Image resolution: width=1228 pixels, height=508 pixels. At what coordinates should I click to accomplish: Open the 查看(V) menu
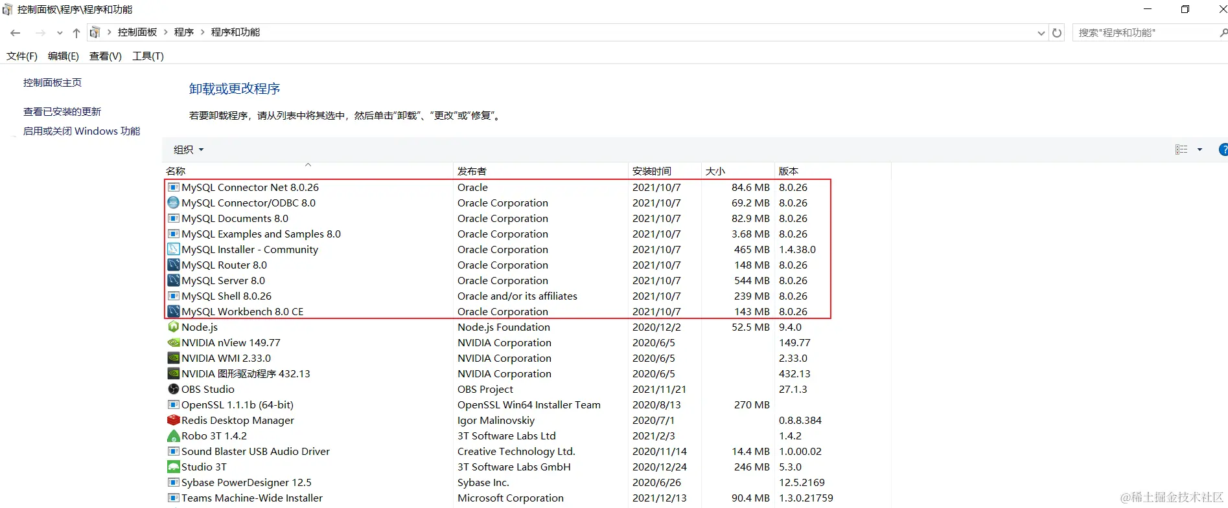106,56
